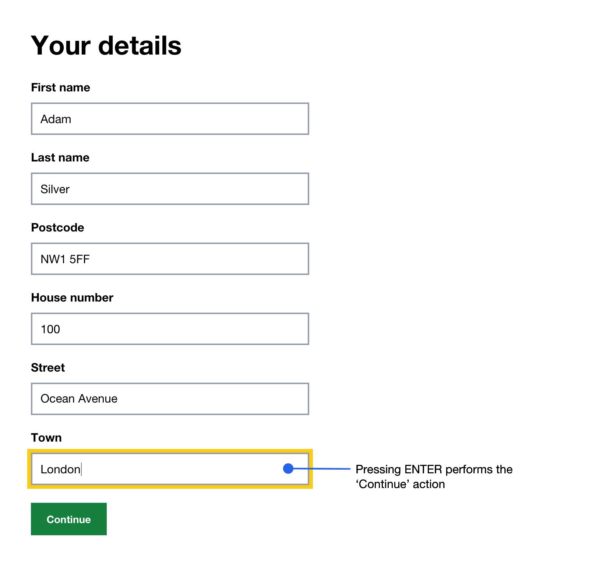This screenshot has width=589, height=564.
Task: Select the First name input containing Adam
Action: pyautogui.click(x=169, y=119)
